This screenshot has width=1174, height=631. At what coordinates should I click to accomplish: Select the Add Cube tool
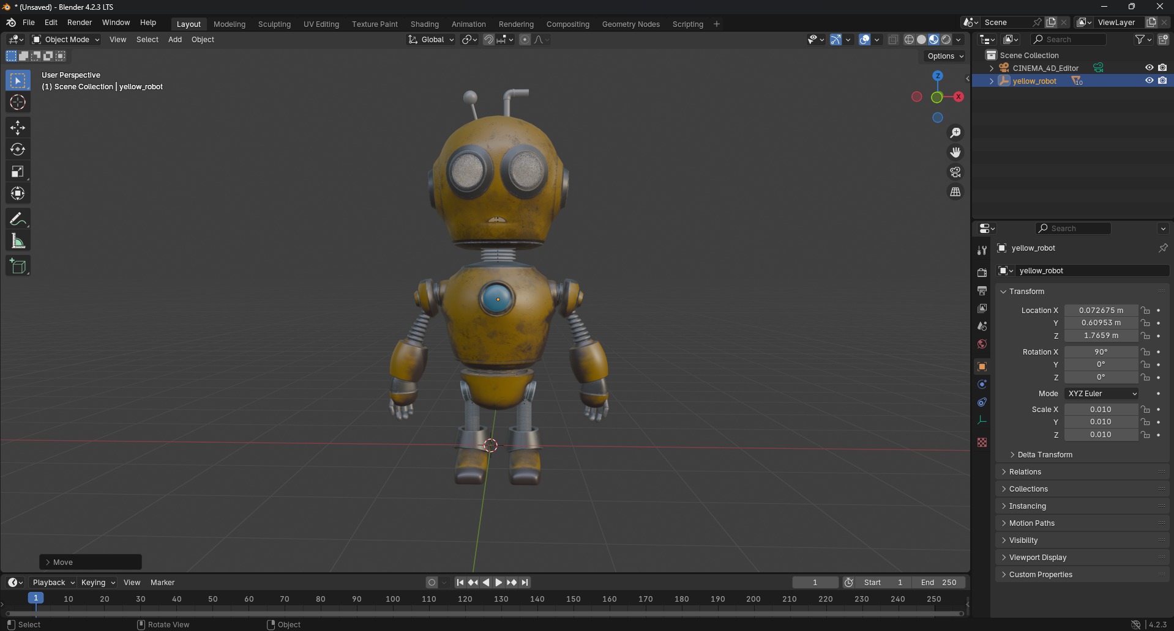tap(18, 266)
